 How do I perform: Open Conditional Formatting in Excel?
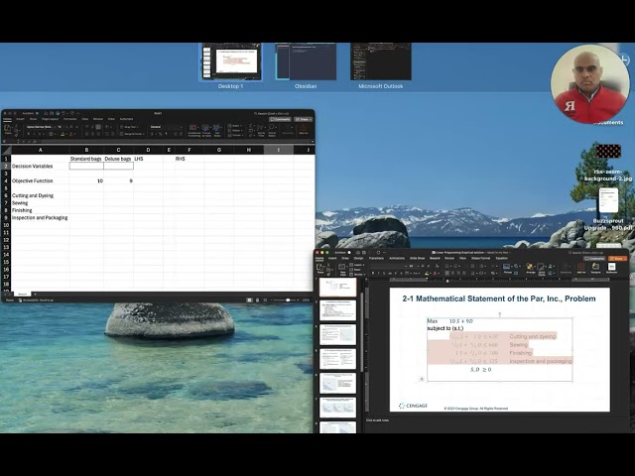(194, 130)
